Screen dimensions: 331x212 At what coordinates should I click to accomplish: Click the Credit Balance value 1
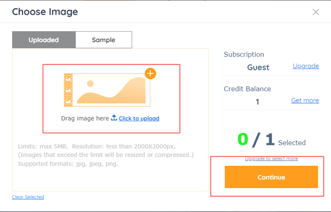pyautogui.click(x=258, y=102)
